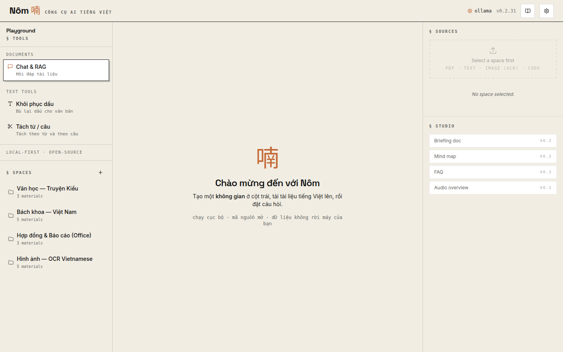The width and height of the screenshot is (563, 352).
Task: Click the Khôi phục dấu text icon
Action: 10,104
